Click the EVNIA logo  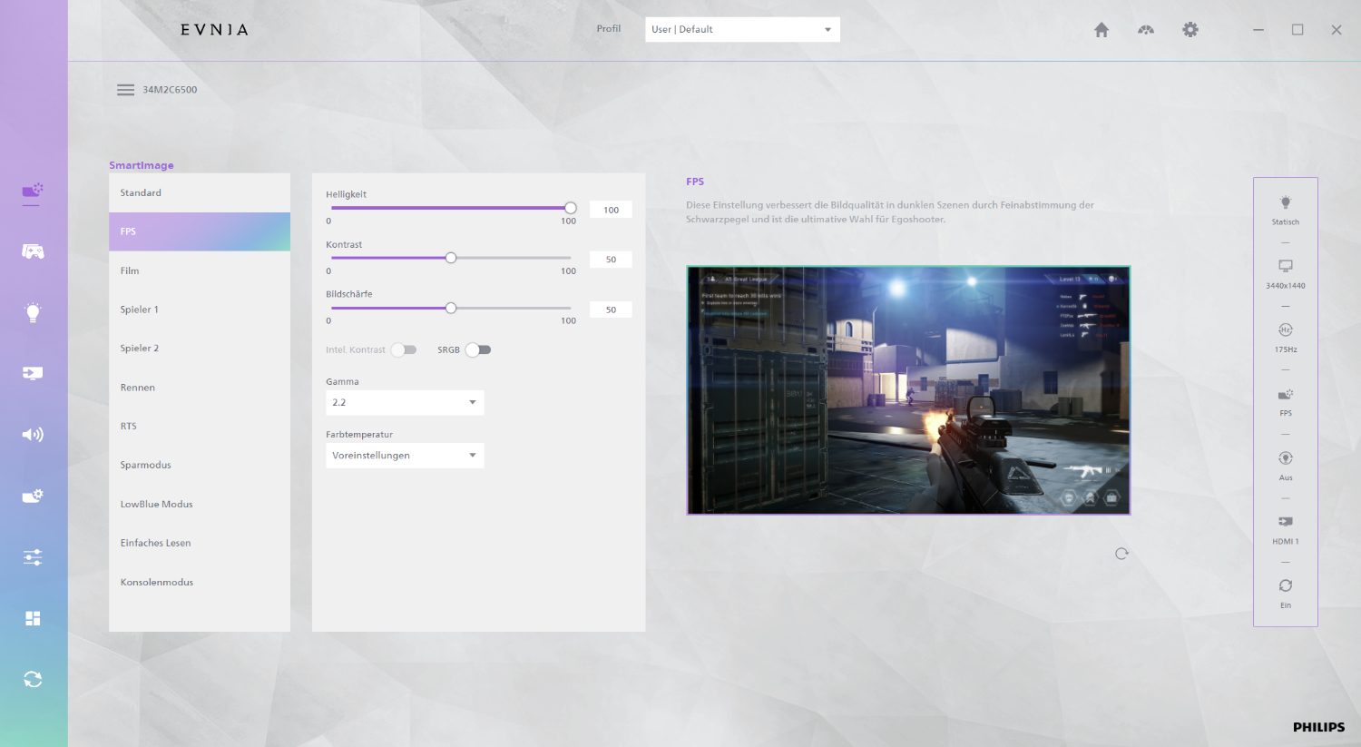click(214, 30)
